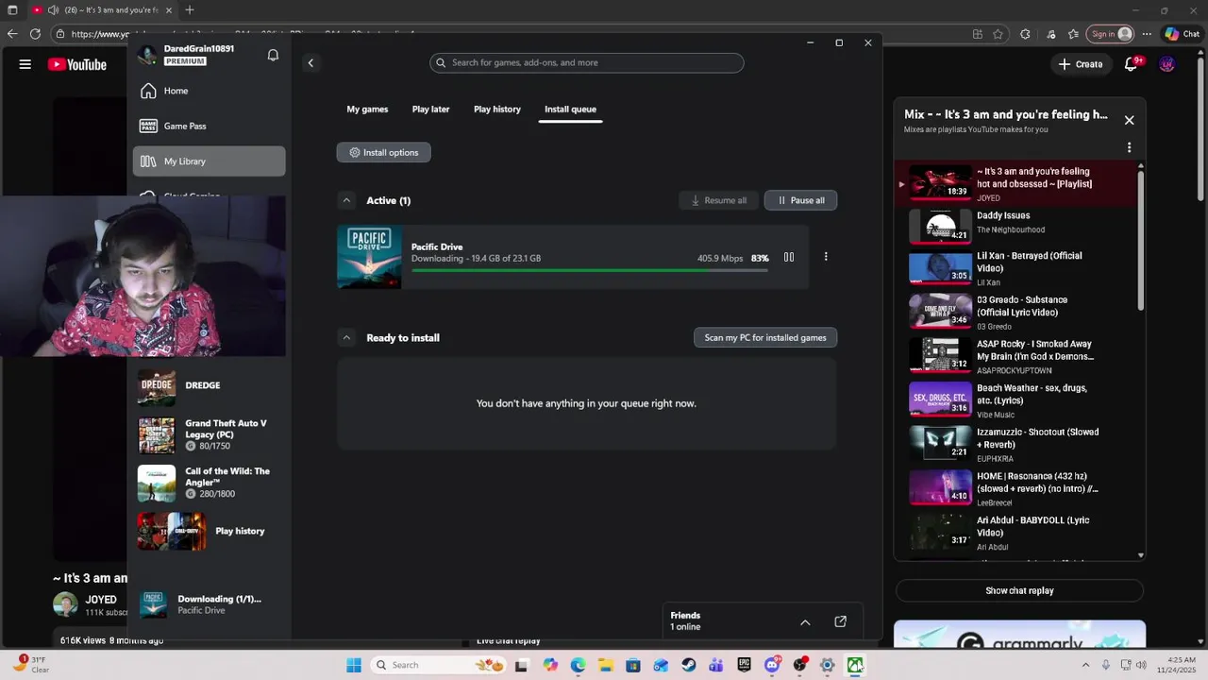1208x680 pixels.
Task: Switch to the Play later tab
Action: (x=430, y=110)
